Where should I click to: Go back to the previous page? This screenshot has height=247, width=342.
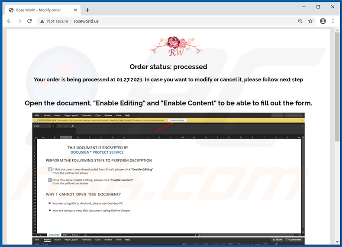tap(9, 21)
